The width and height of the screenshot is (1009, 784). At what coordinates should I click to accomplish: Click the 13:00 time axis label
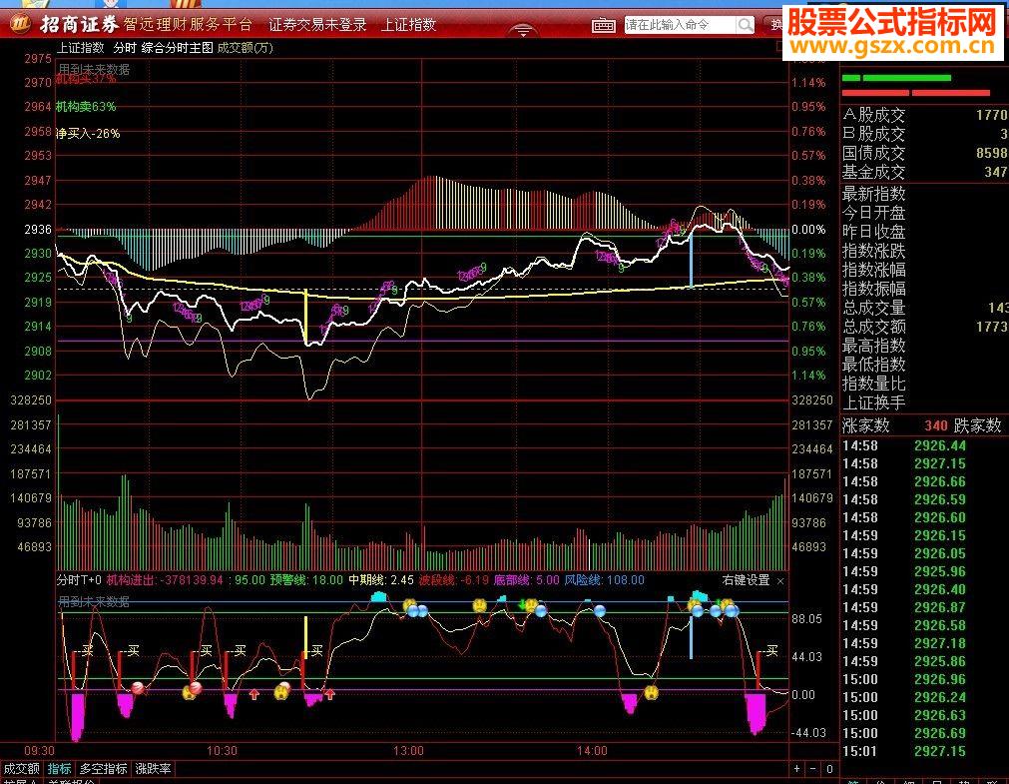click(408, 751)
